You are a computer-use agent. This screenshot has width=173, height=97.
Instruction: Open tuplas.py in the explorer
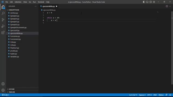pyautogui.click(x=14, y=54)
